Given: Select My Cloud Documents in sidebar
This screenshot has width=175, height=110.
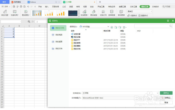Looking at the screenshot, I should click(58, 28).
